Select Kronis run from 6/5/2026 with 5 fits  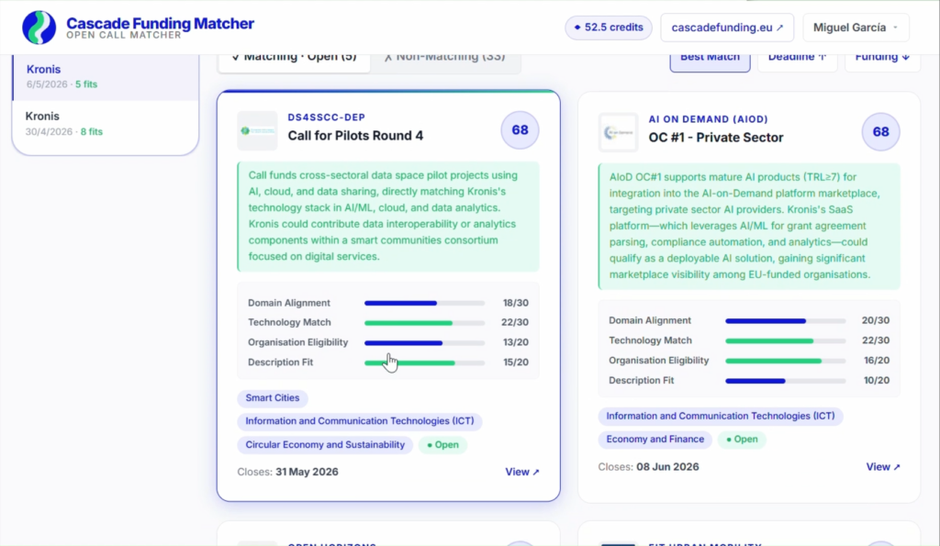pyautogui.click(x=106, y=77)
